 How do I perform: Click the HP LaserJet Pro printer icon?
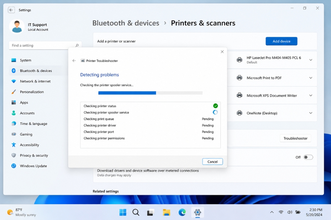point(239,60)
